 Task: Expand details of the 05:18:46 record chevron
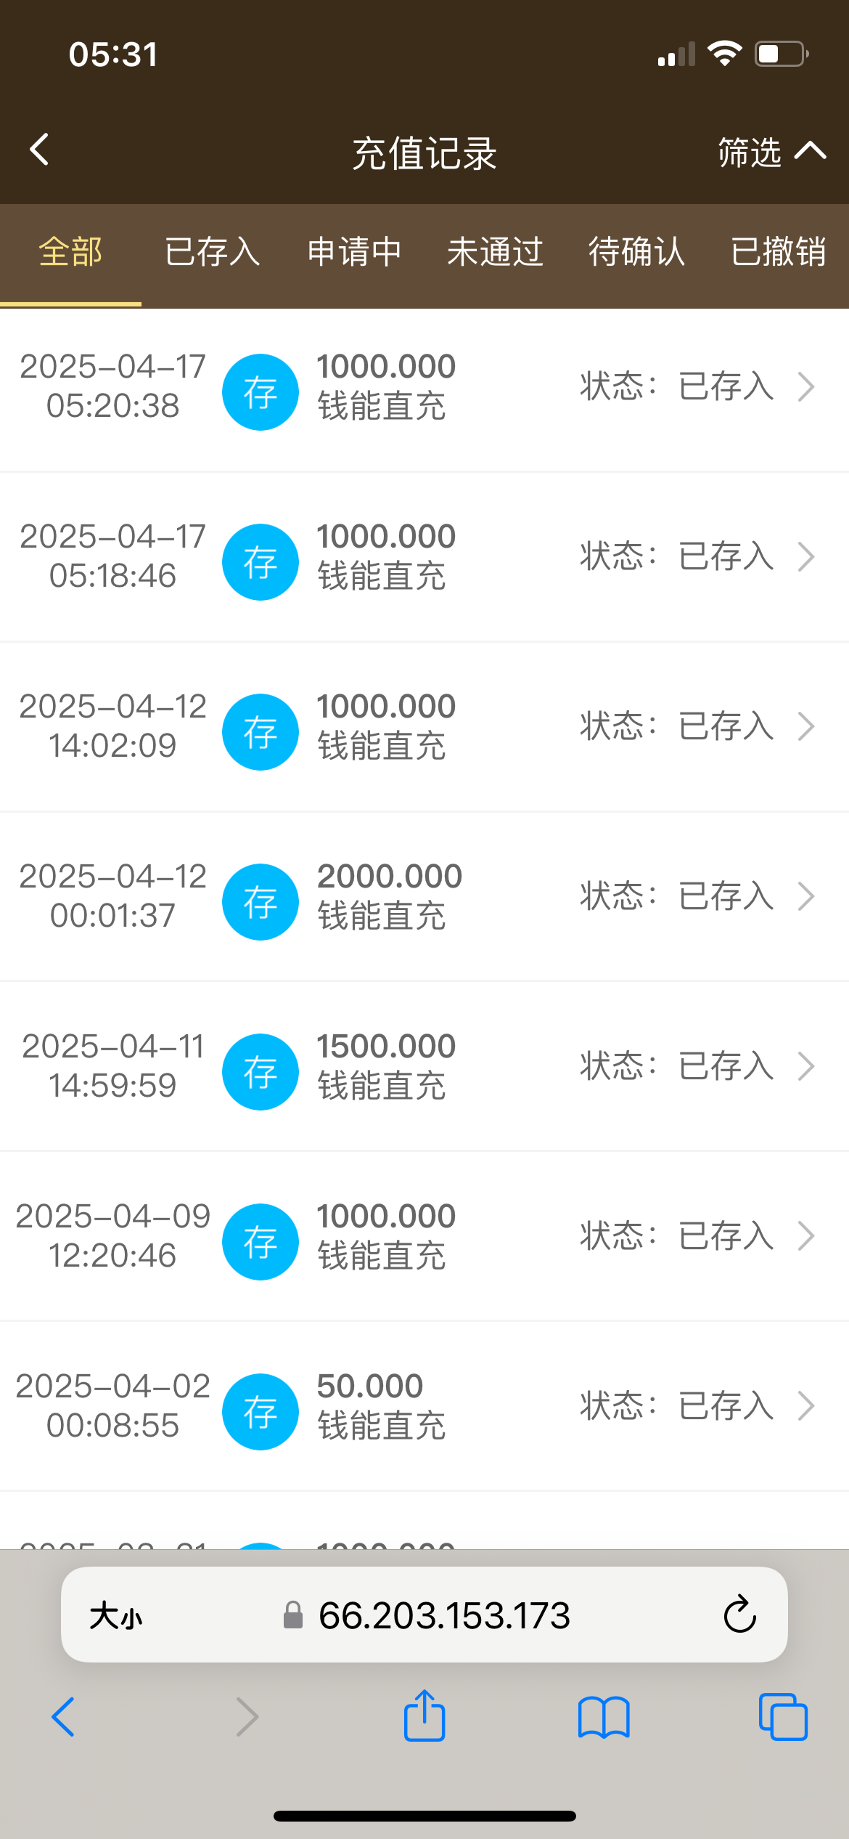[806, 557]
